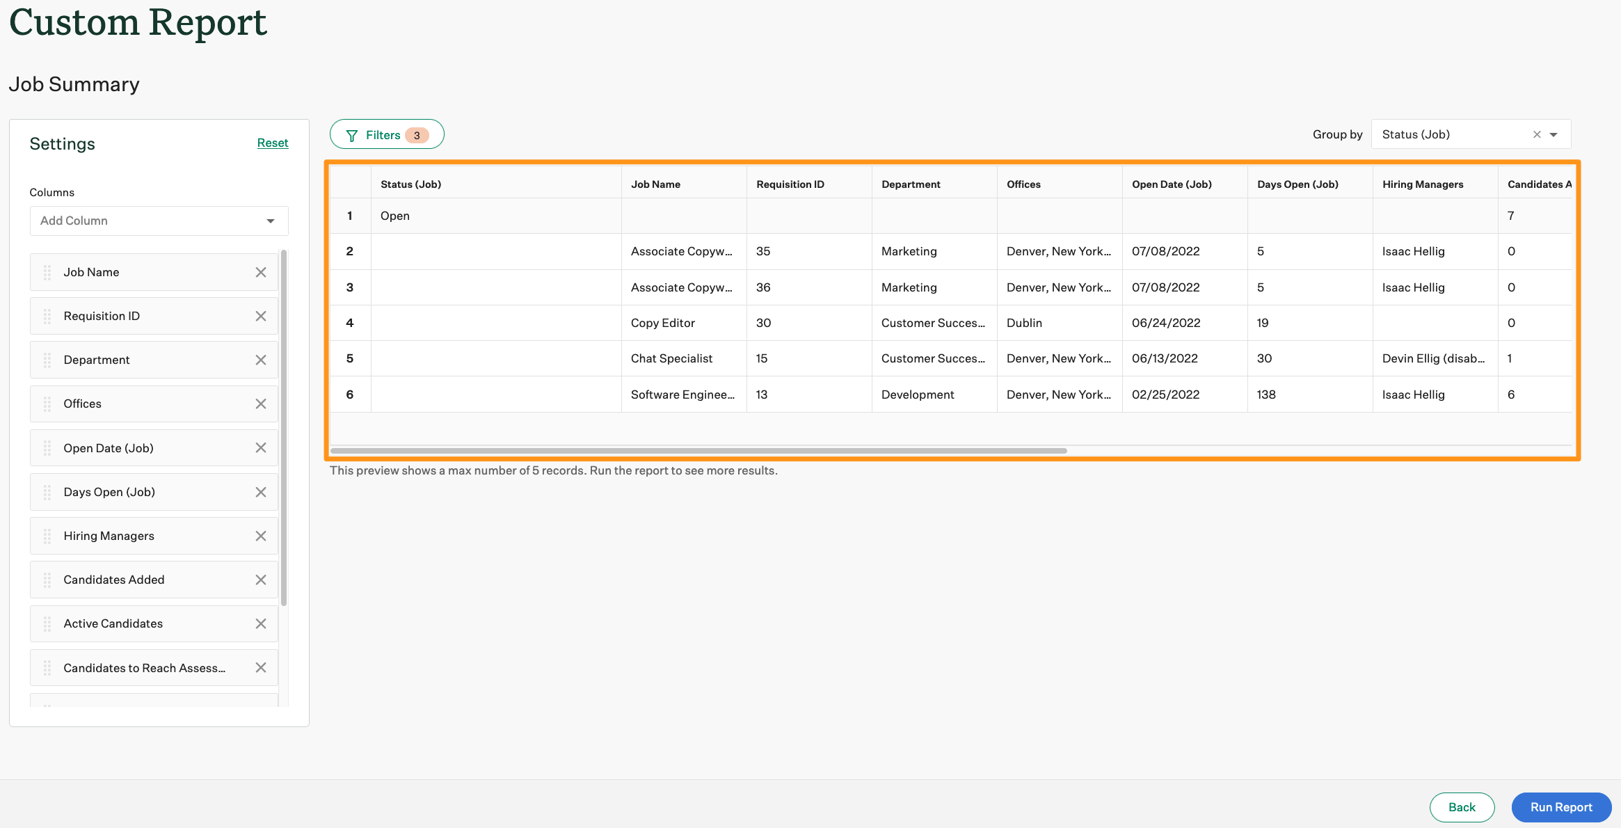Remove the Active Candidates column
Viewport: 1621px width, 828px height.
(x=261, y=623)
